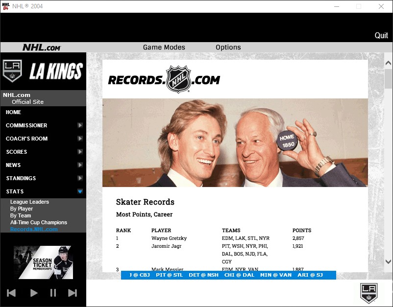
Task: Expand the Commissioner submenu arrow
Action: 80,125
